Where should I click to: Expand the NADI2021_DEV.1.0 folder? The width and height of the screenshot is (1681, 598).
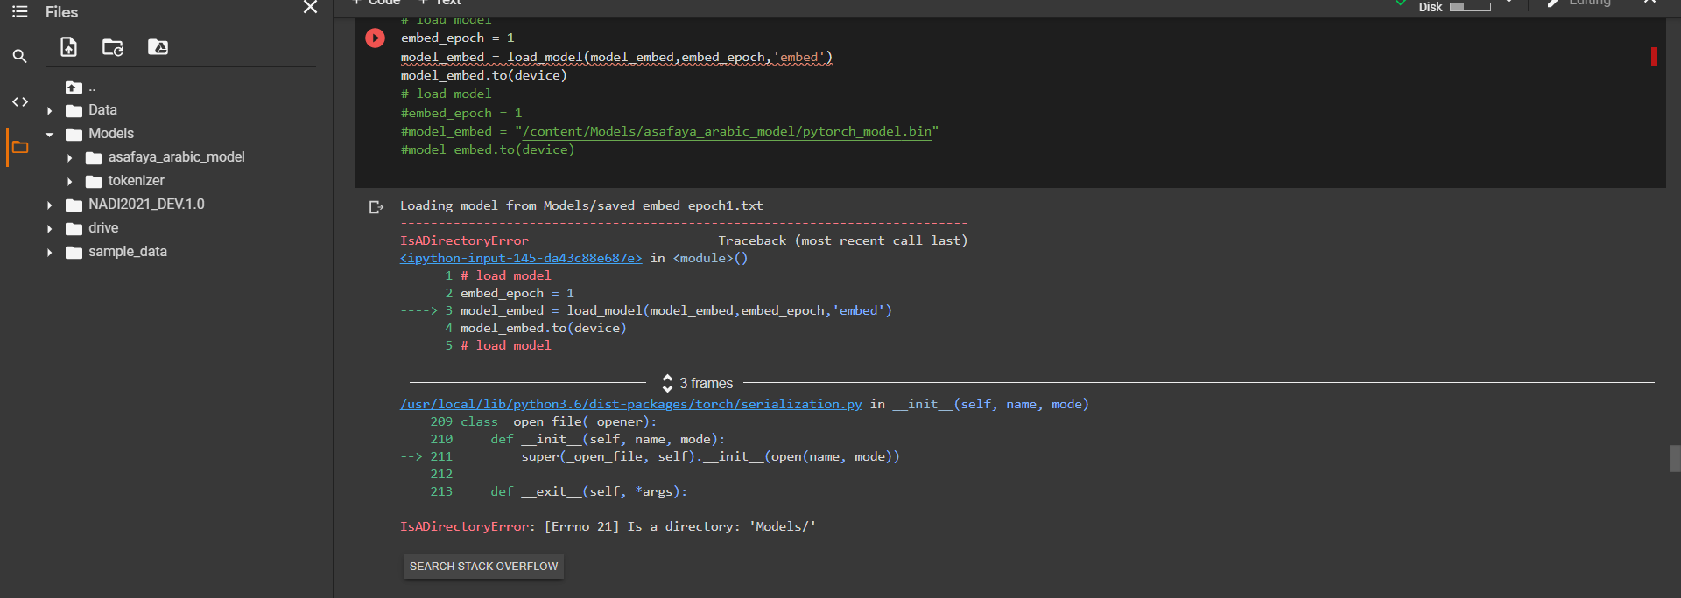50,205
